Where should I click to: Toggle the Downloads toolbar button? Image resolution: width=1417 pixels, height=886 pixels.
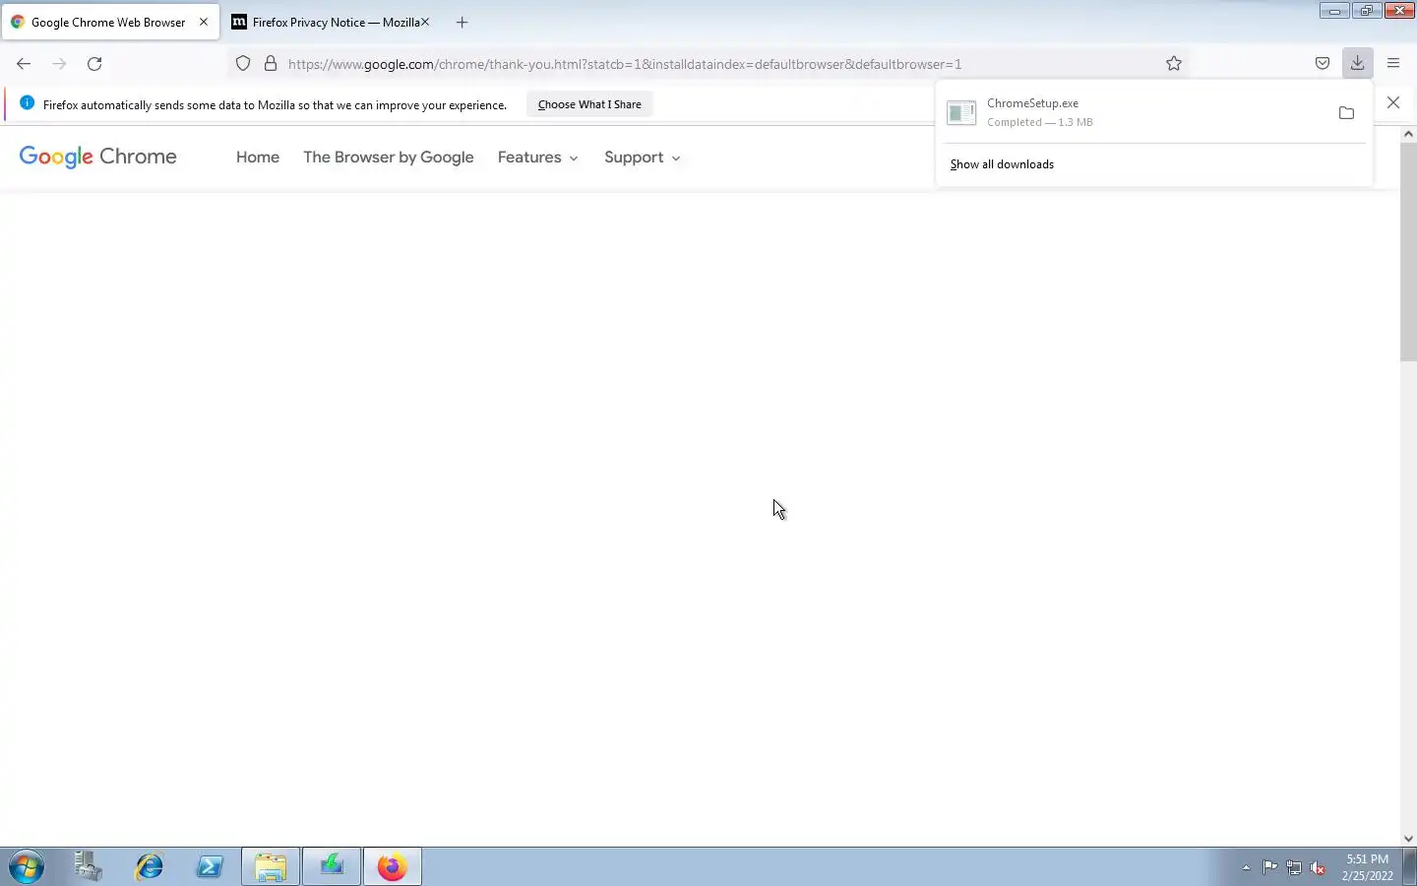[1357, 63]
